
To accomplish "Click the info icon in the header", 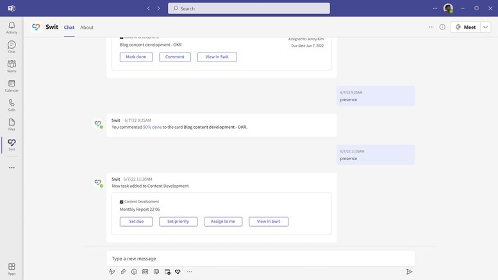I will click(442, 27).
